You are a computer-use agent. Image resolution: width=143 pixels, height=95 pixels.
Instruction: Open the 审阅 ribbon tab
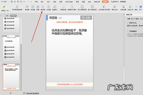[77, 2]
